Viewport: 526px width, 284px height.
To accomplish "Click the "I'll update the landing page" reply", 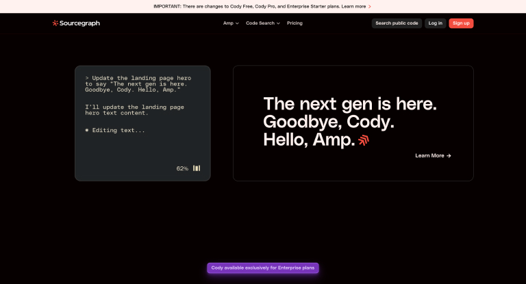I will tap(134, 110).
